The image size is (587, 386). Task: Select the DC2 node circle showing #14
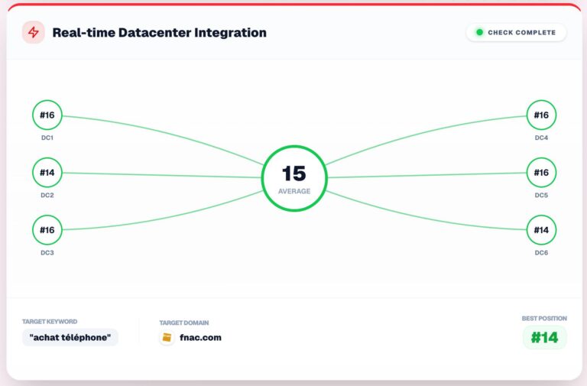tap(47, 173)
